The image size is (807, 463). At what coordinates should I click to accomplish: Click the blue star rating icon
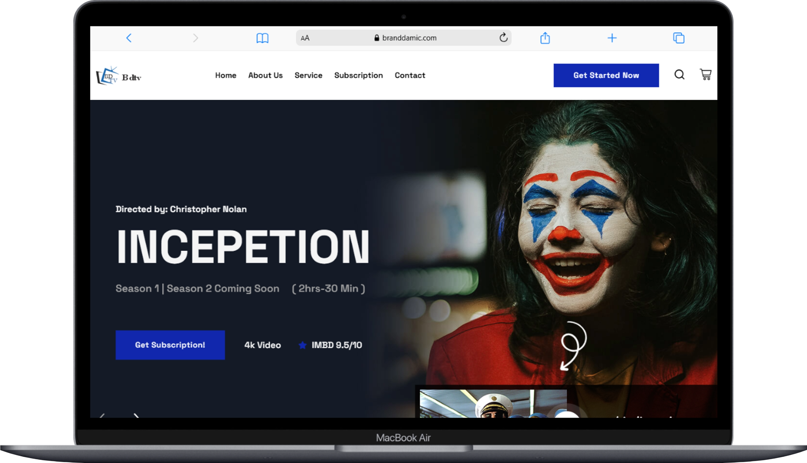(x=302, y=345)
